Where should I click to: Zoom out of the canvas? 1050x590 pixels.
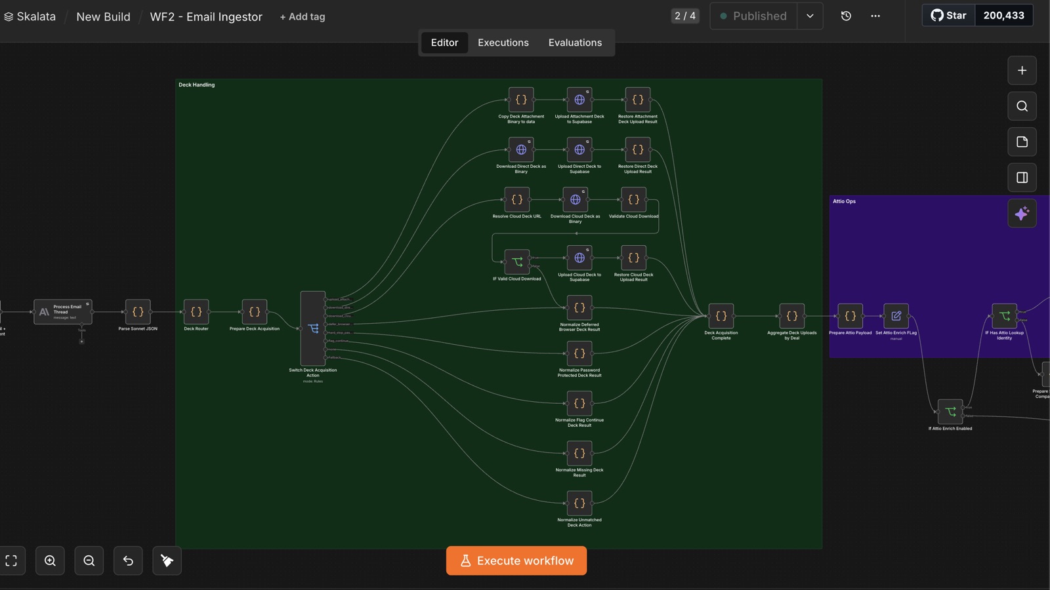click(89, 560)
